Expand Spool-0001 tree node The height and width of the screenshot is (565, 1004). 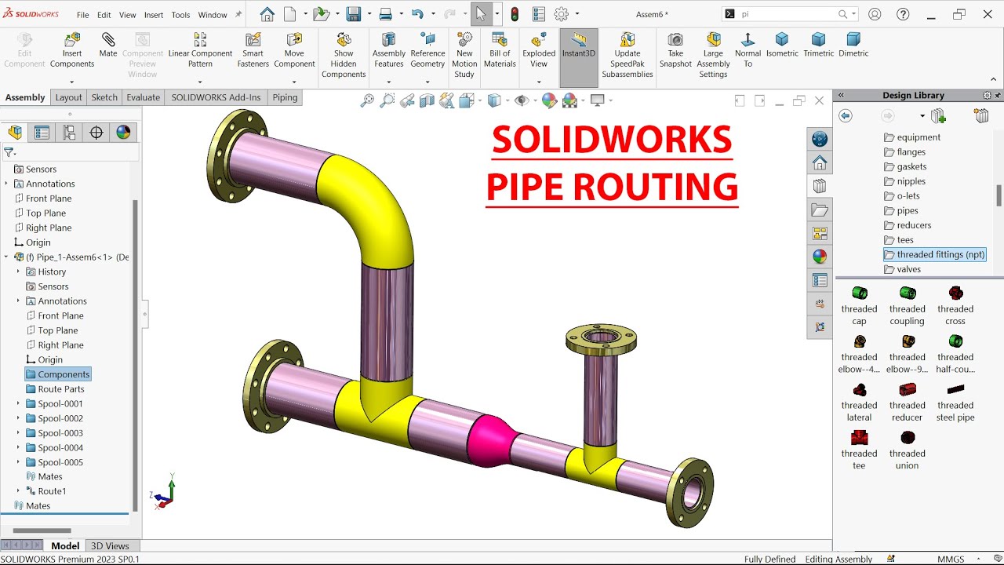[18, 403]
